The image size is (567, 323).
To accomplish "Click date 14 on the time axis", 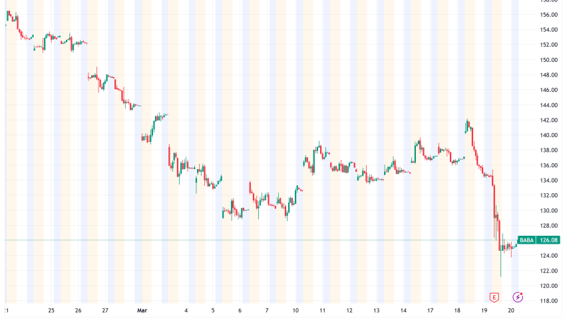I will coord(403,310).
